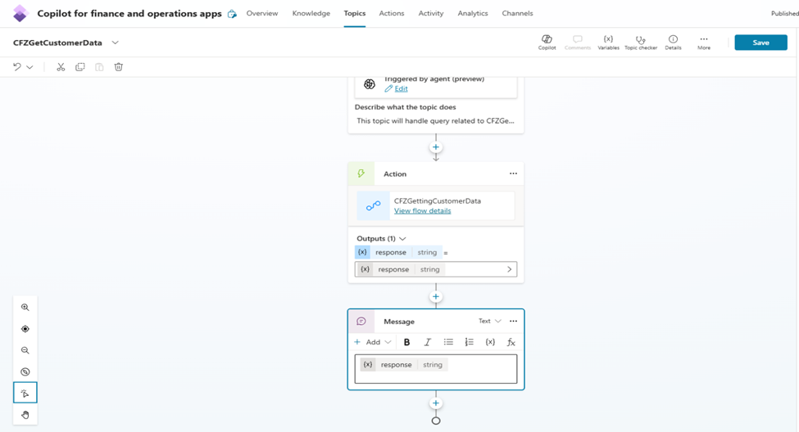Run the Topic checker
The height and width of the screenshot is (432, 799).
click(641, 43)
